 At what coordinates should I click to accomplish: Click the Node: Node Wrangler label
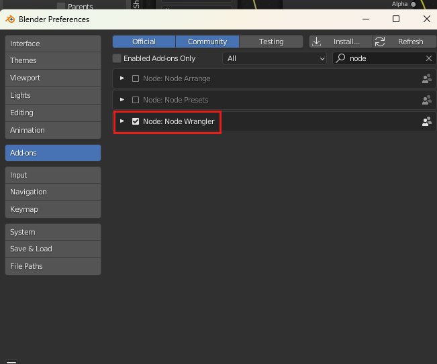coord(179,121)
